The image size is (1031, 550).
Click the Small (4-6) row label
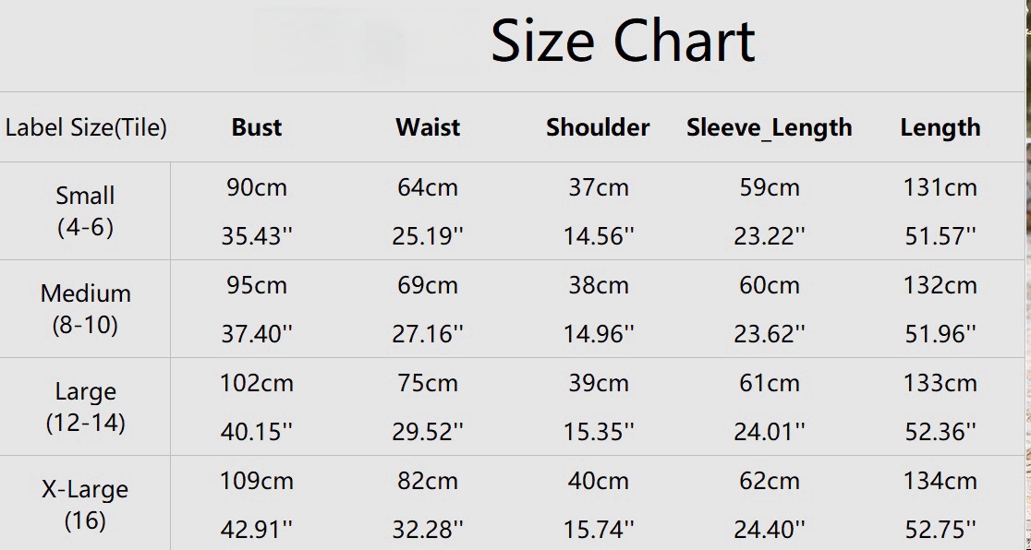[x=85, y=210]
